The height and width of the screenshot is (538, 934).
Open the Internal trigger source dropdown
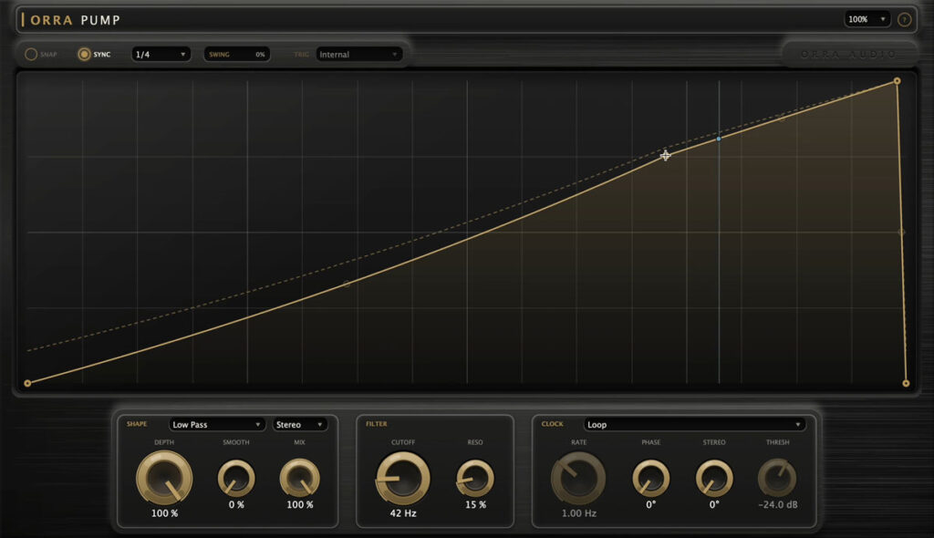pos(358,54)
